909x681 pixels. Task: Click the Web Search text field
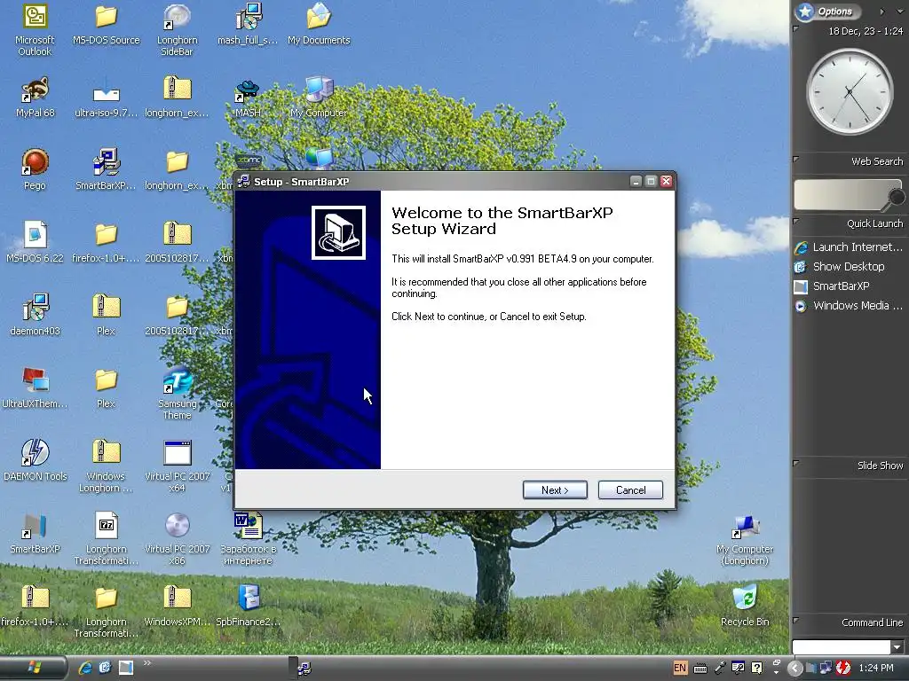841,194
